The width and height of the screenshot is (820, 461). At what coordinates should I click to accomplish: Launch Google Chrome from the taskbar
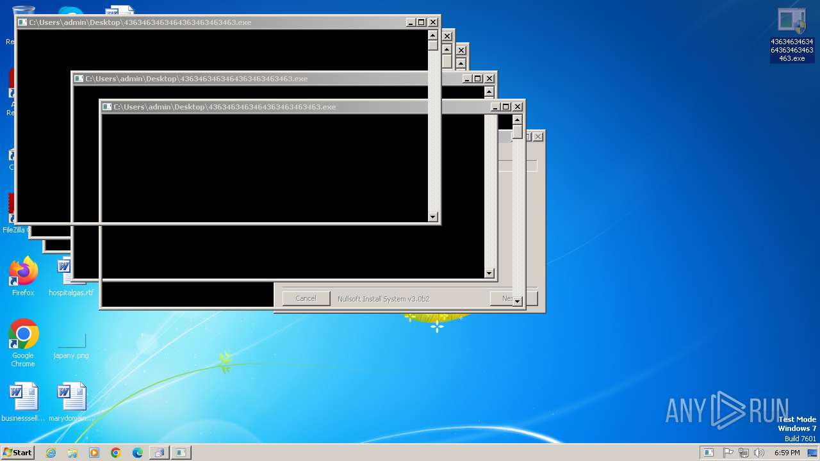[116, 453]
